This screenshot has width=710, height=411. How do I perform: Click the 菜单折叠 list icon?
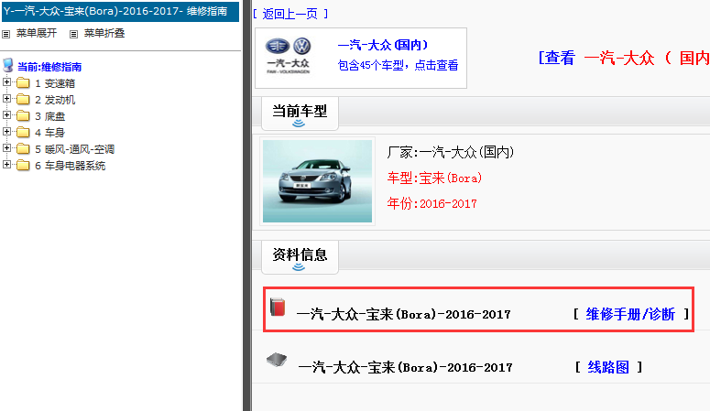pos(73,34)
